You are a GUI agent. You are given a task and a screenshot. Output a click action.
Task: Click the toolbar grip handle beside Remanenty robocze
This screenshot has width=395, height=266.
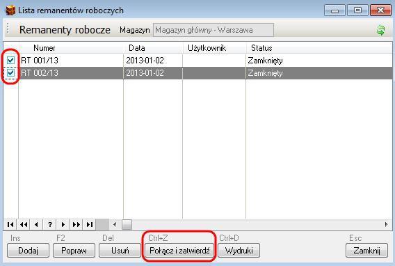click(8, 29)
